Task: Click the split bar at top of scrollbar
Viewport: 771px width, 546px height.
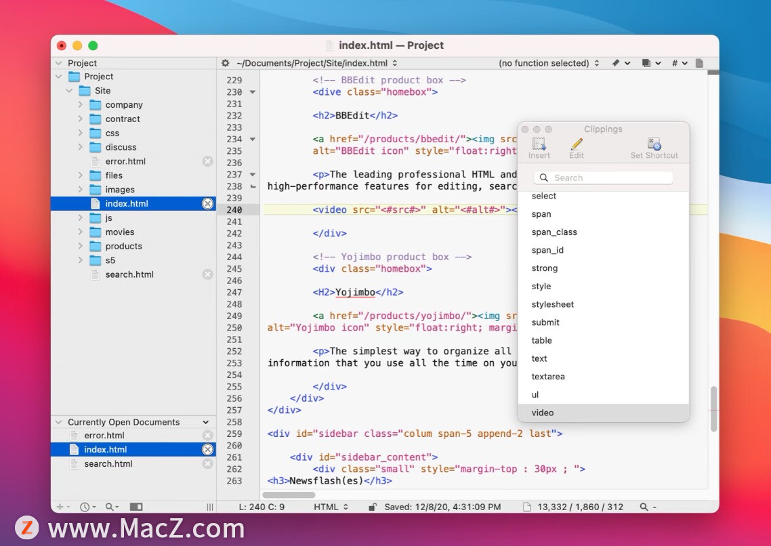Action: click(713, 72)
